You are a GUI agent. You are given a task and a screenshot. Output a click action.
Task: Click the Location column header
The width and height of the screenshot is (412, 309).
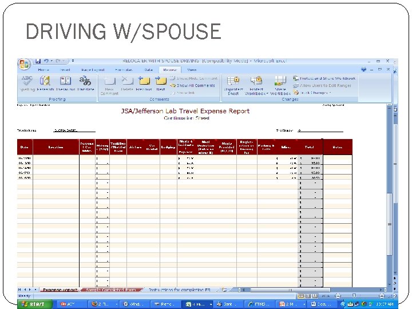coord(56,147)
